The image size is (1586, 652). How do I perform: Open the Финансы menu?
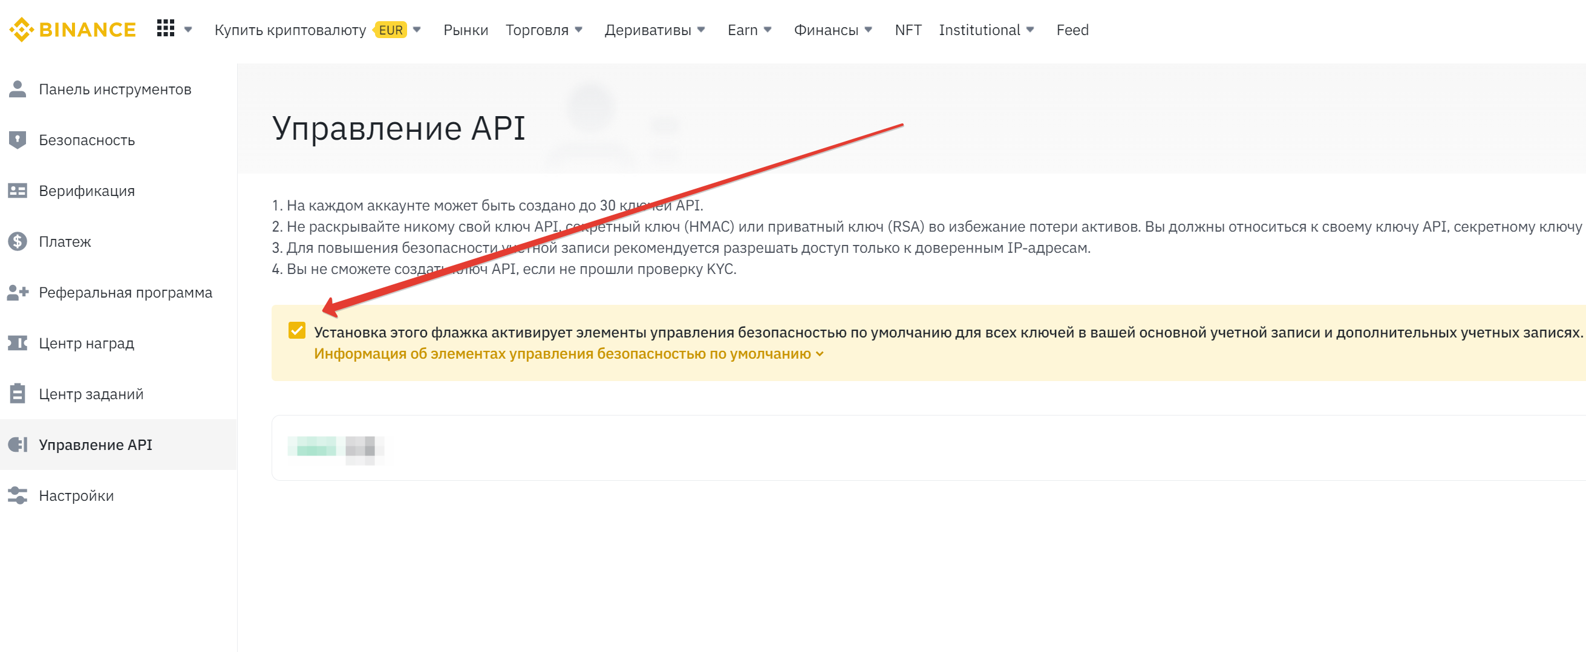pyautogui.click(x=826, y=30)
